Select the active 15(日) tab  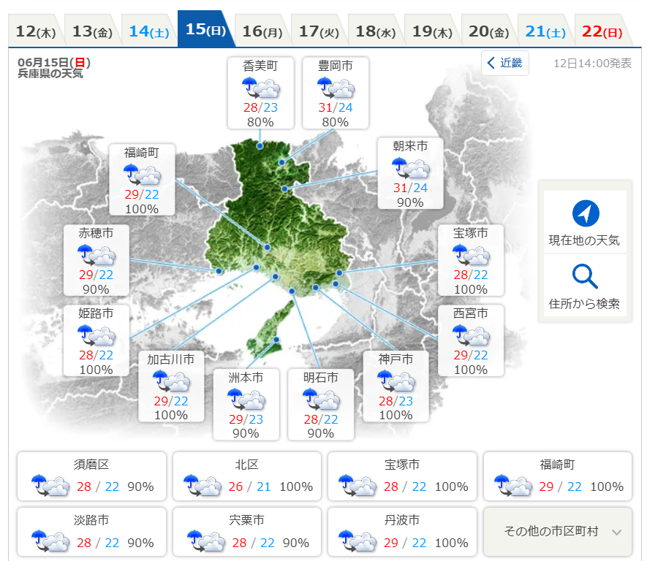tap(205, 29)
